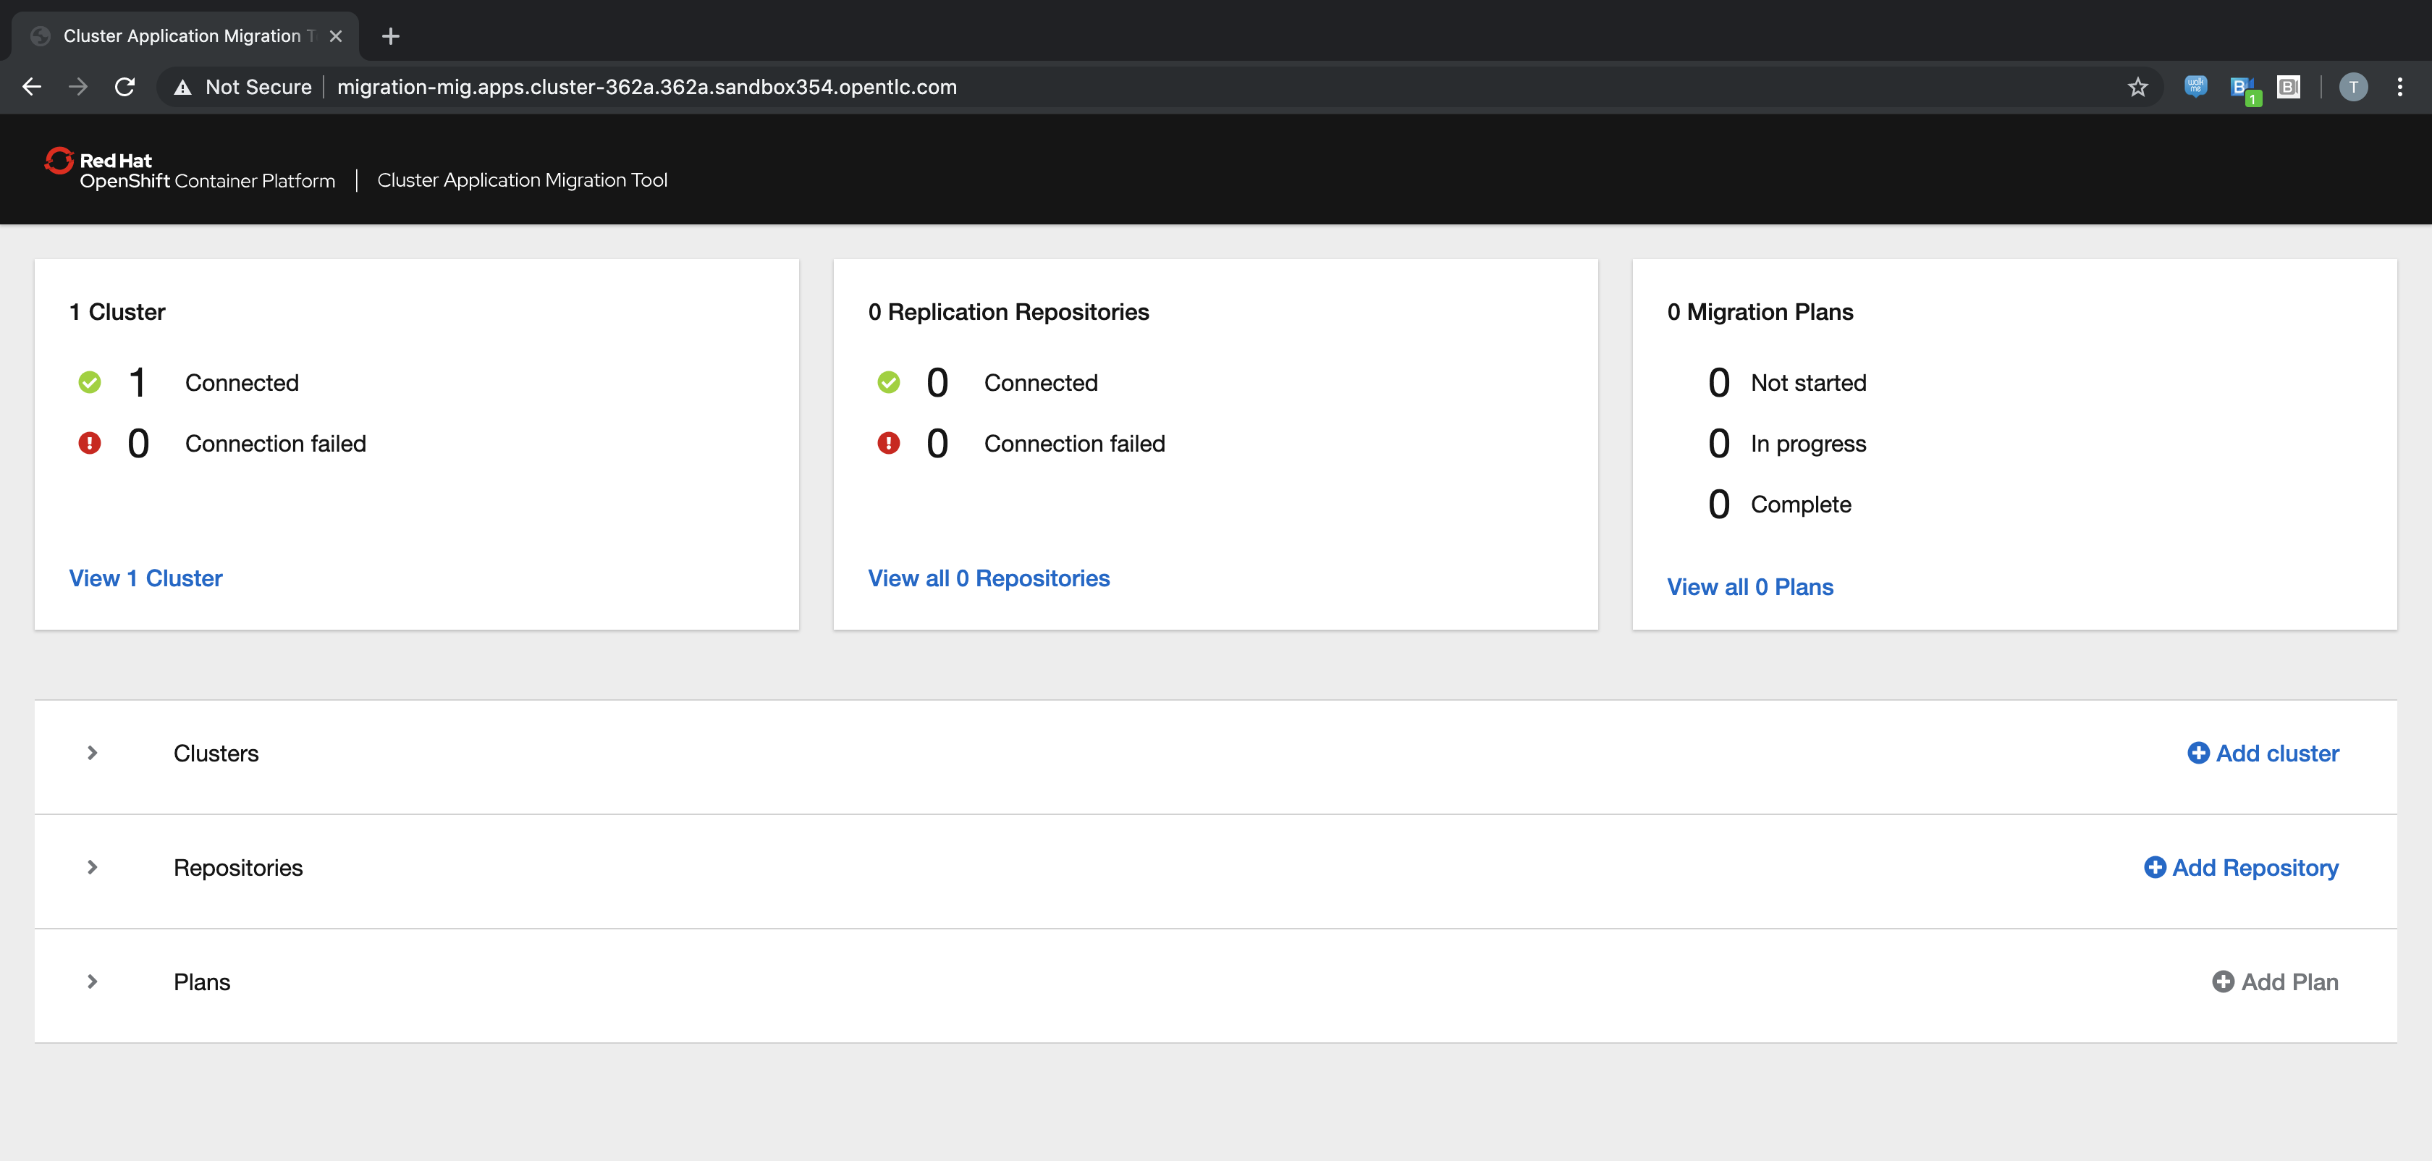Image resolution: width=2432 pixels, height=1161 pixels.
Task: Click the Repositories row label
Action: (x=238, y=866)
